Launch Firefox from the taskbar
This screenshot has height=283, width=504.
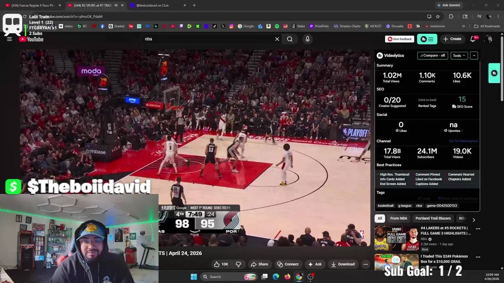click(287, 277)
